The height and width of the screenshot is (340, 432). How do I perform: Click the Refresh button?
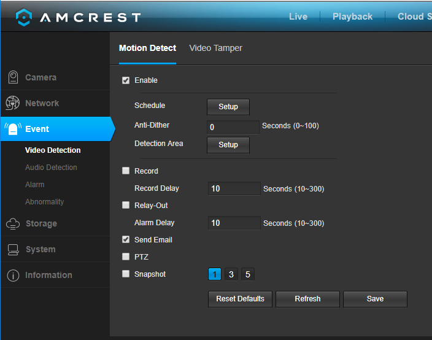307,299
